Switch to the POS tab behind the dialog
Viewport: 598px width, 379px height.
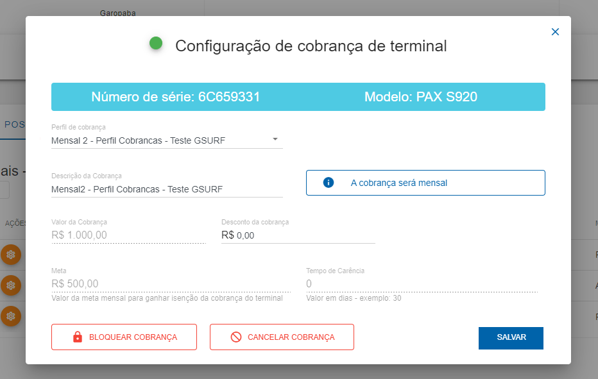coord(14,124)
